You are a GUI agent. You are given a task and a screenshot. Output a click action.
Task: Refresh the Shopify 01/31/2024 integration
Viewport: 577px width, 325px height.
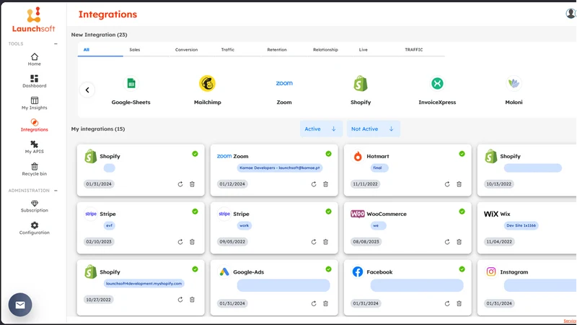pyautogui.click(x=180, y=184)
